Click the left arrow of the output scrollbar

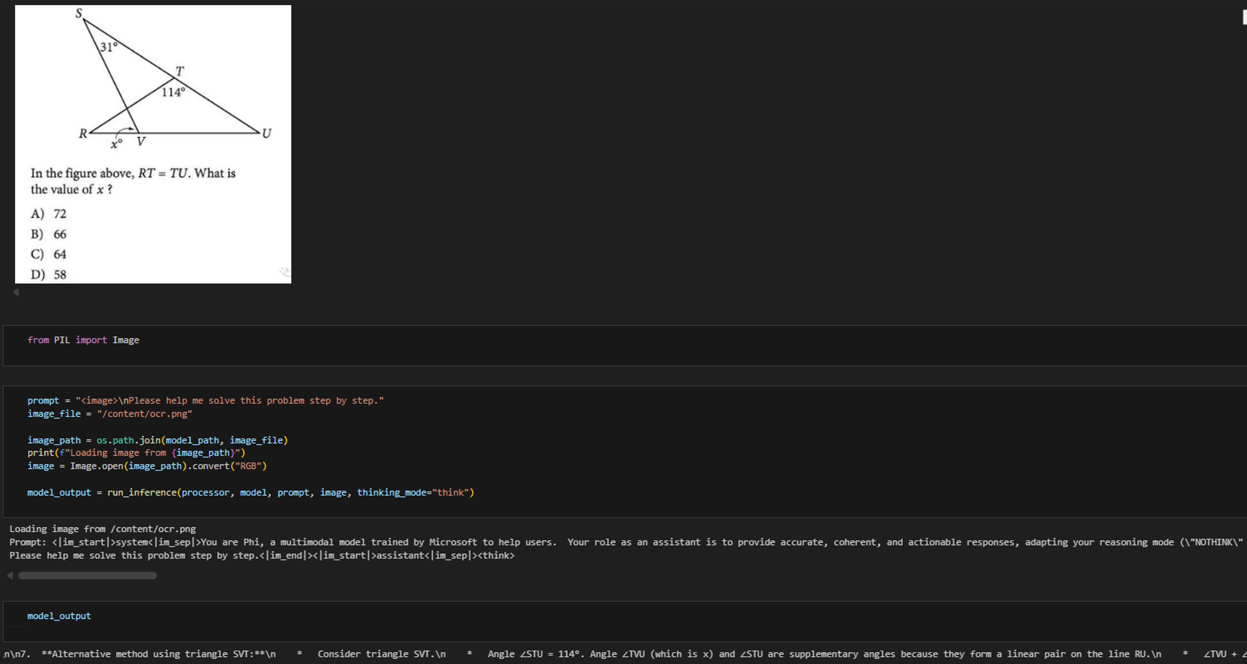10,575
